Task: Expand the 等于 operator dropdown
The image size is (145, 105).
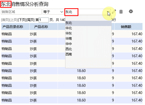Action: [x=53, y=12]
